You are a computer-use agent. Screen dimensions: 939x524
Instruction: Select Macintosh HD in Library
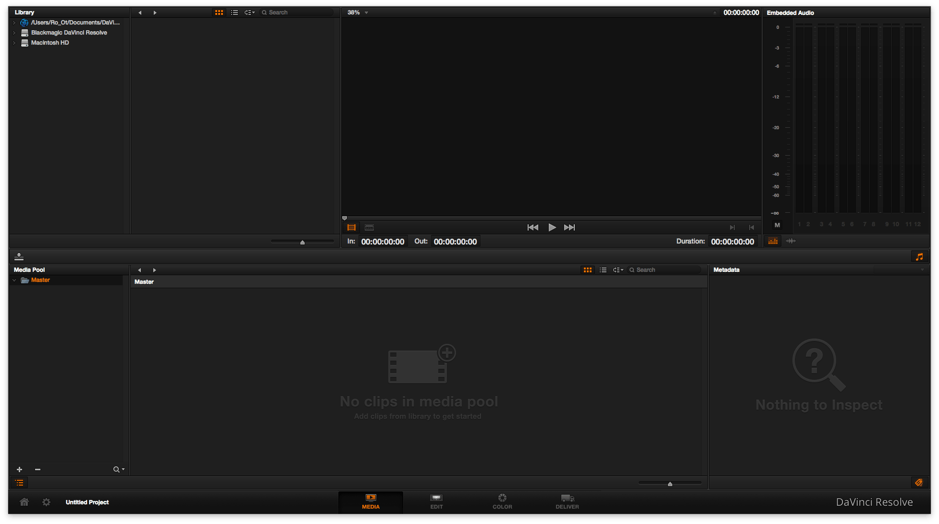click(x=50, y=43)
